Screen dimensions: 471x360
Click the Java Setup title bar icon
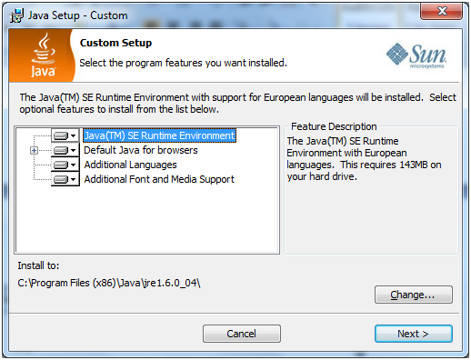pyautogui.click(x=16, y=15)
